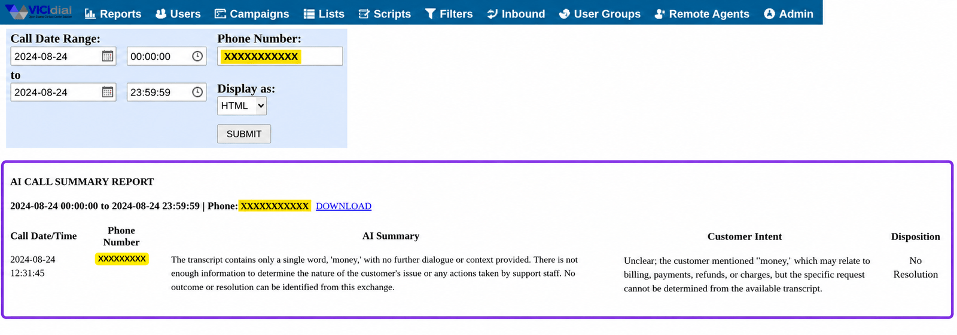The height and width of the screenshot is (335, 957).
Task: Click the SUBMIT button
Action: tap(244, 134)
